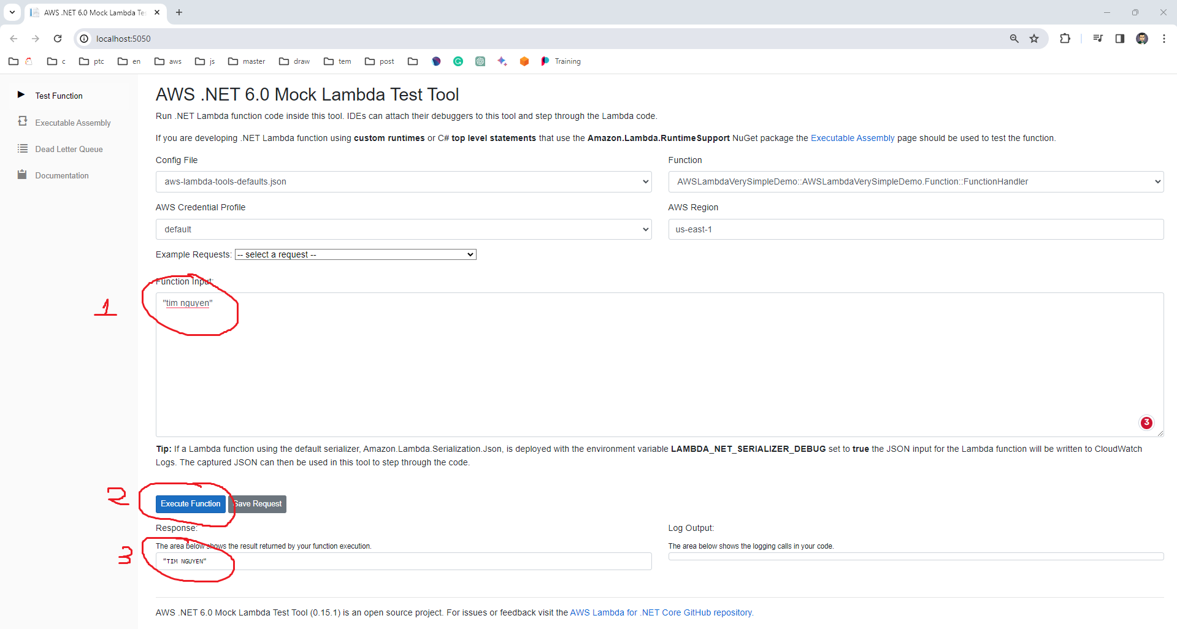Click the browser back arrow
1177x629 pixels.
pos(13,39)
